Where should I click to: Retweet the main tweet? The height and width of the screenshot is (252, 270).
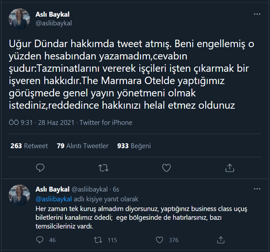point(103,168)
